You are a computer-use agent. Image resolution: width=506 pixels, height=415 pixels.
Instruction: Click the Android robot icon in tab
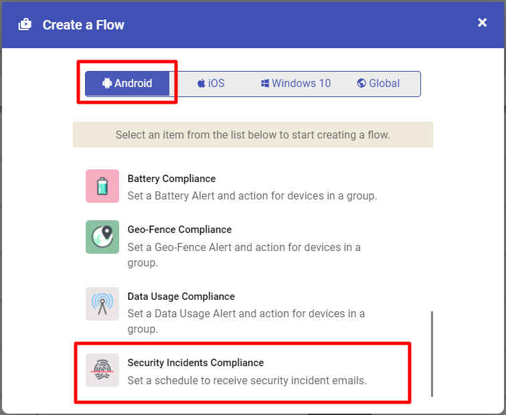click(107, 83)
